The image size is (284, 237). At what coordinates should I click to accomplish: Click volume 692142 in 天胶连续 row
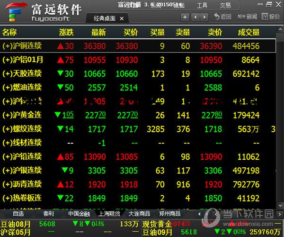click(x=246, y=74)
